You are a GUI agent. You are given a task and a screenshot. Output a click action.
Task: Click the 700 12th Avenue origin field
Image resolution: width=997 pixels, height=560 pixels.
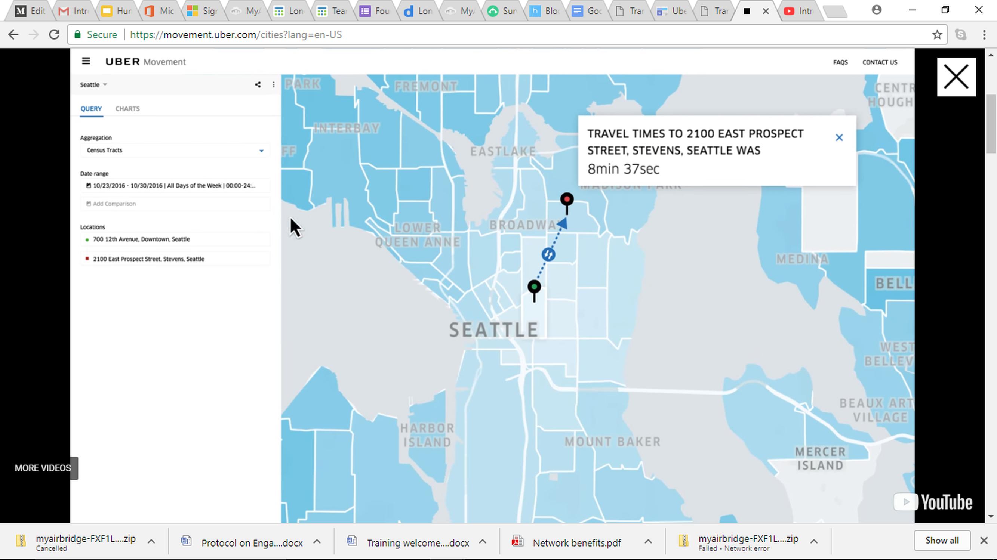(x=175, y=239)
